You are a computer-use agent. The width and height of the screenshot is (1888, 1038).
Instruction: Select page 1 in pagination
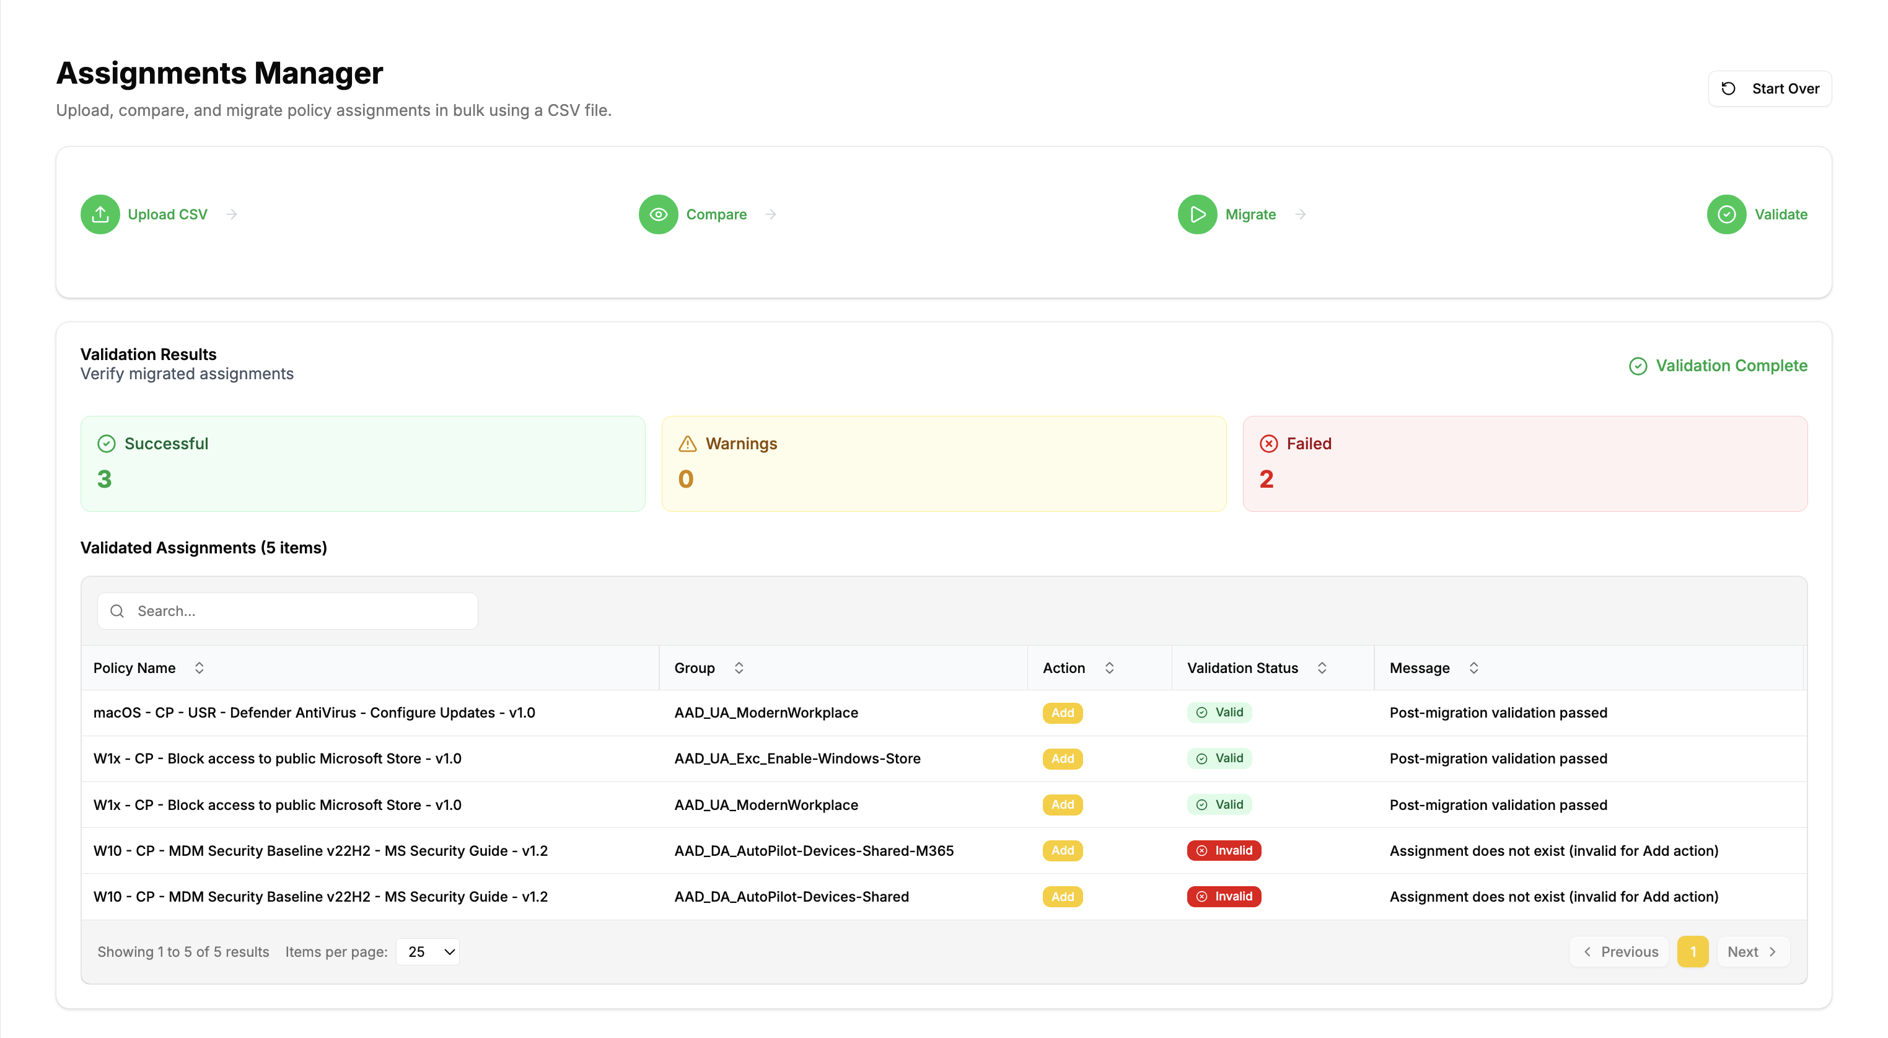coord(1693,951)
